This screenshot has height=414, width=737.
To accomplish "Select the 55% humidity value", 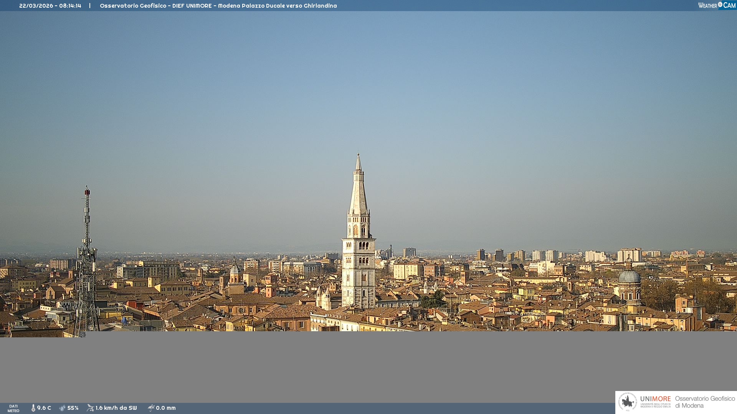I will (73, 408).
